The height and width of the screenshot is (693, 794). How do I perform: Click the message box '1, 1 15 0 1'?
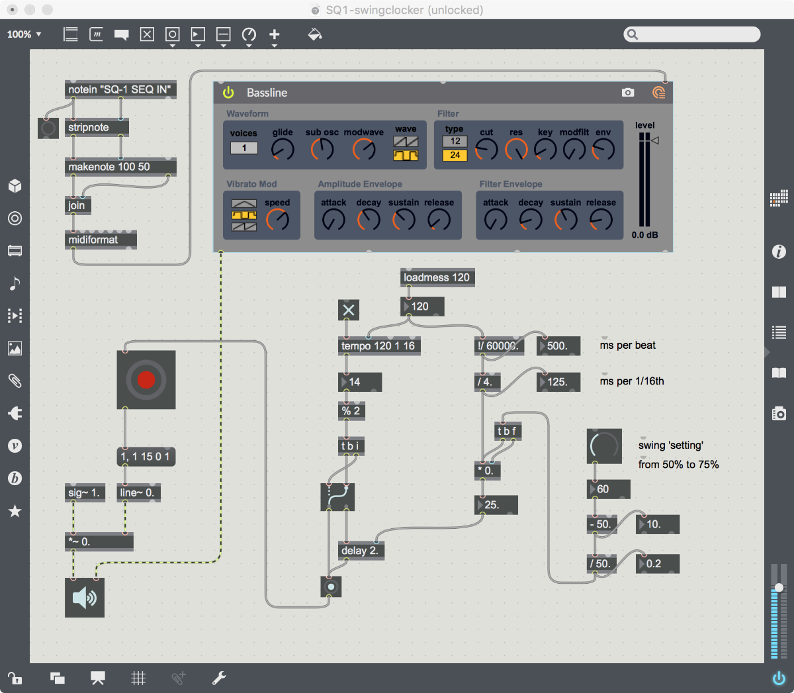[146, 457]
